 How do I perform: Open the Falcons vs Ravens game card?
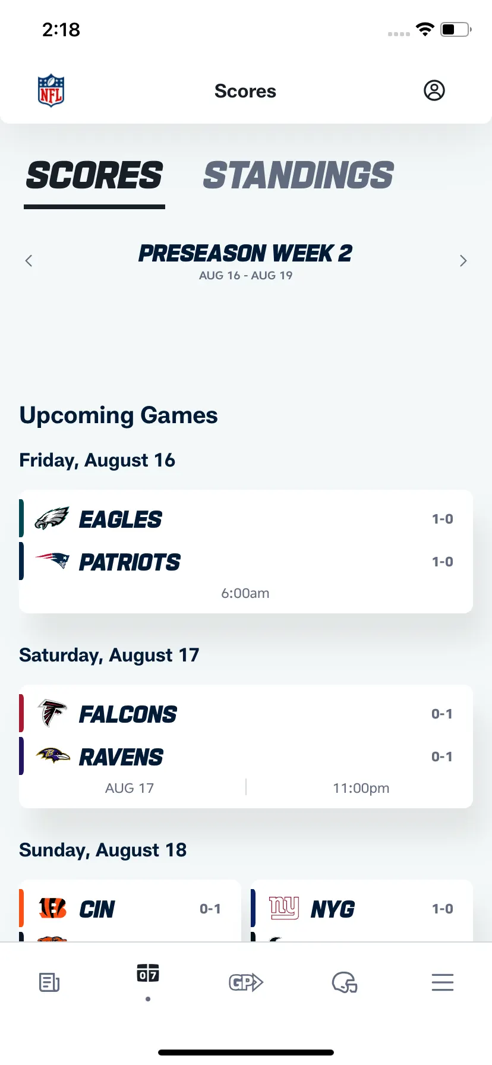[x=246, y=746]
